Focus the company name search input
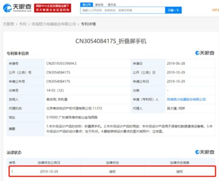 123,10
